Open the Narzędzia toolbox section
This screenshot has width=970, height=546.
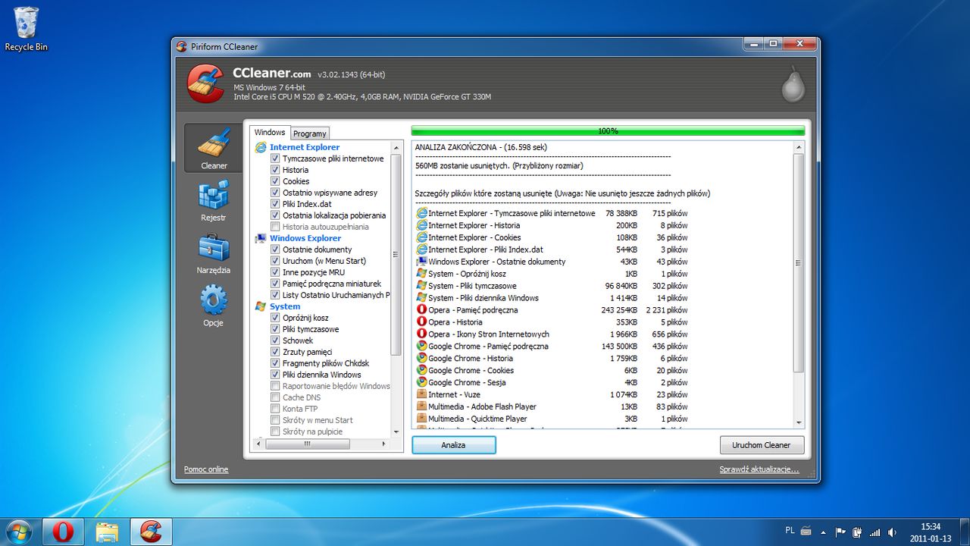[214, 253]
